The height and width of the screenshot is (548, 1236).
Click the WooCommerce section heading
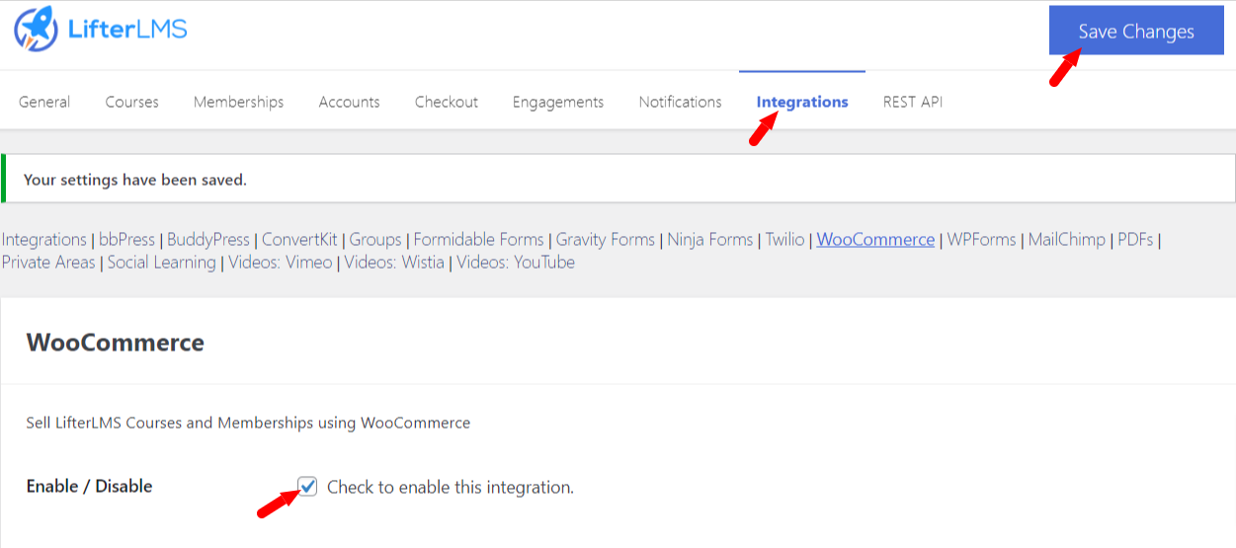tap(116, 343)
